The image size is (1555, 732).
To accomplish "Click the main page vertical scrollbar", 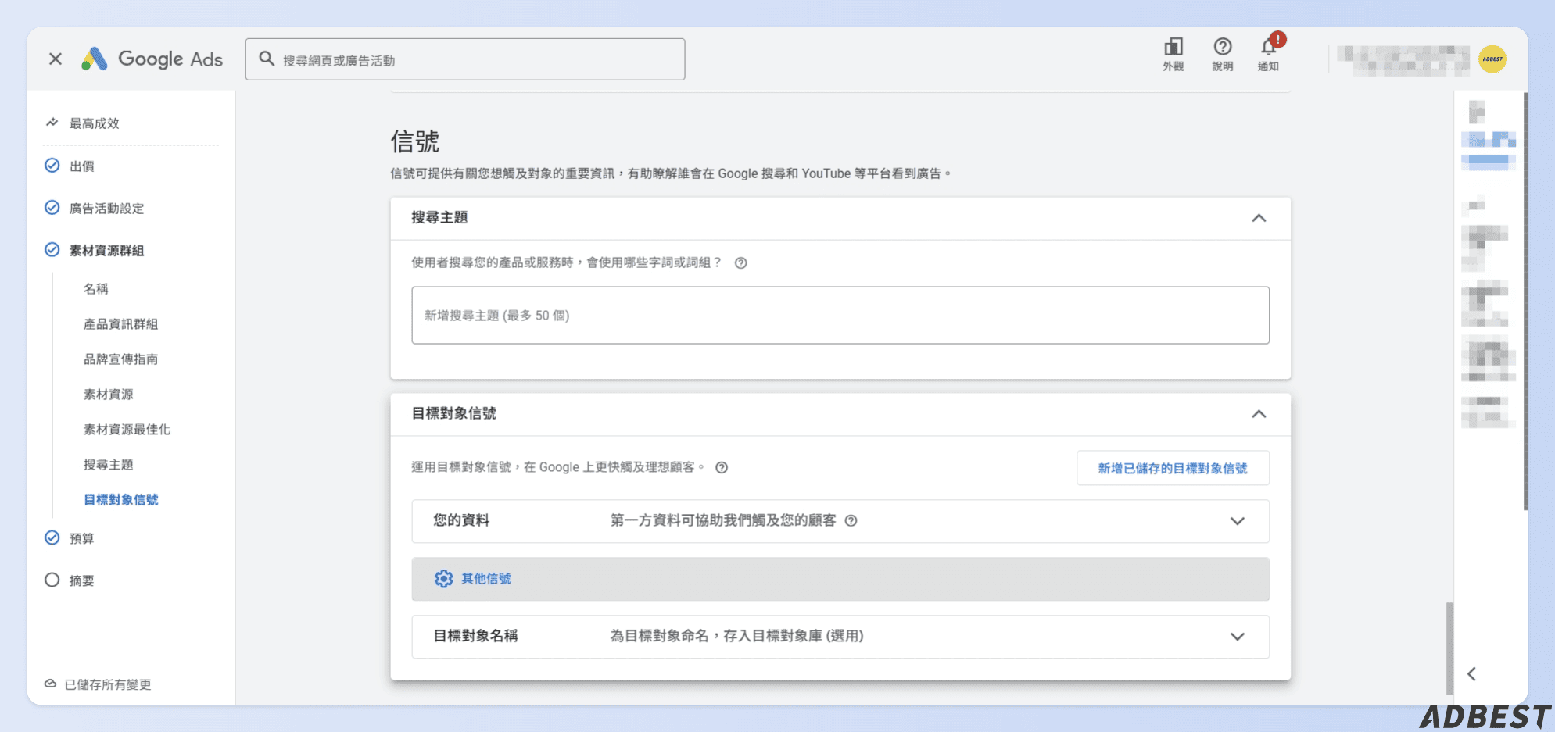I will point(1450,648).
